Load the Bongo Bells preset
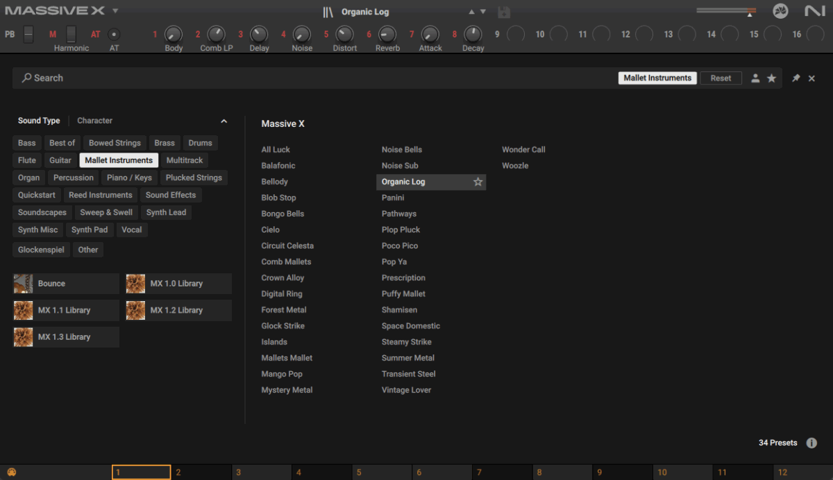The width and height of the screenshot is (833, 480). 283,214
